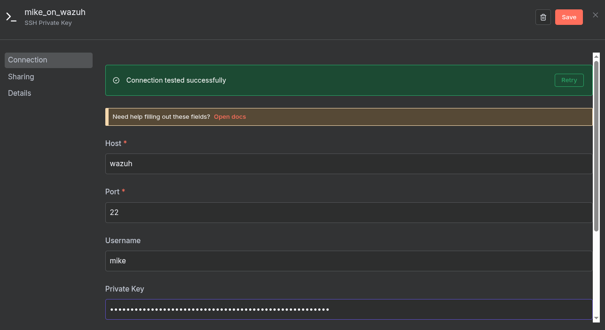
Task: Click the vertical scrollbar thumb
Action: point(596,146)
